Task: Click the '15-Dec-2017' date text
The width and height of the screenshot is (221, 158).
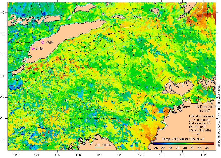Action: click(x=205, y=107)
